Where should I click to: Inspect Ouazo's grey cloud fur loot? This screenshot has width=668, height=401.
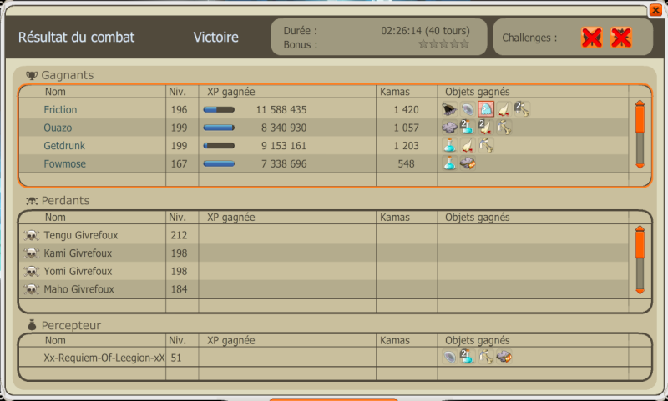tap(449, 128)
